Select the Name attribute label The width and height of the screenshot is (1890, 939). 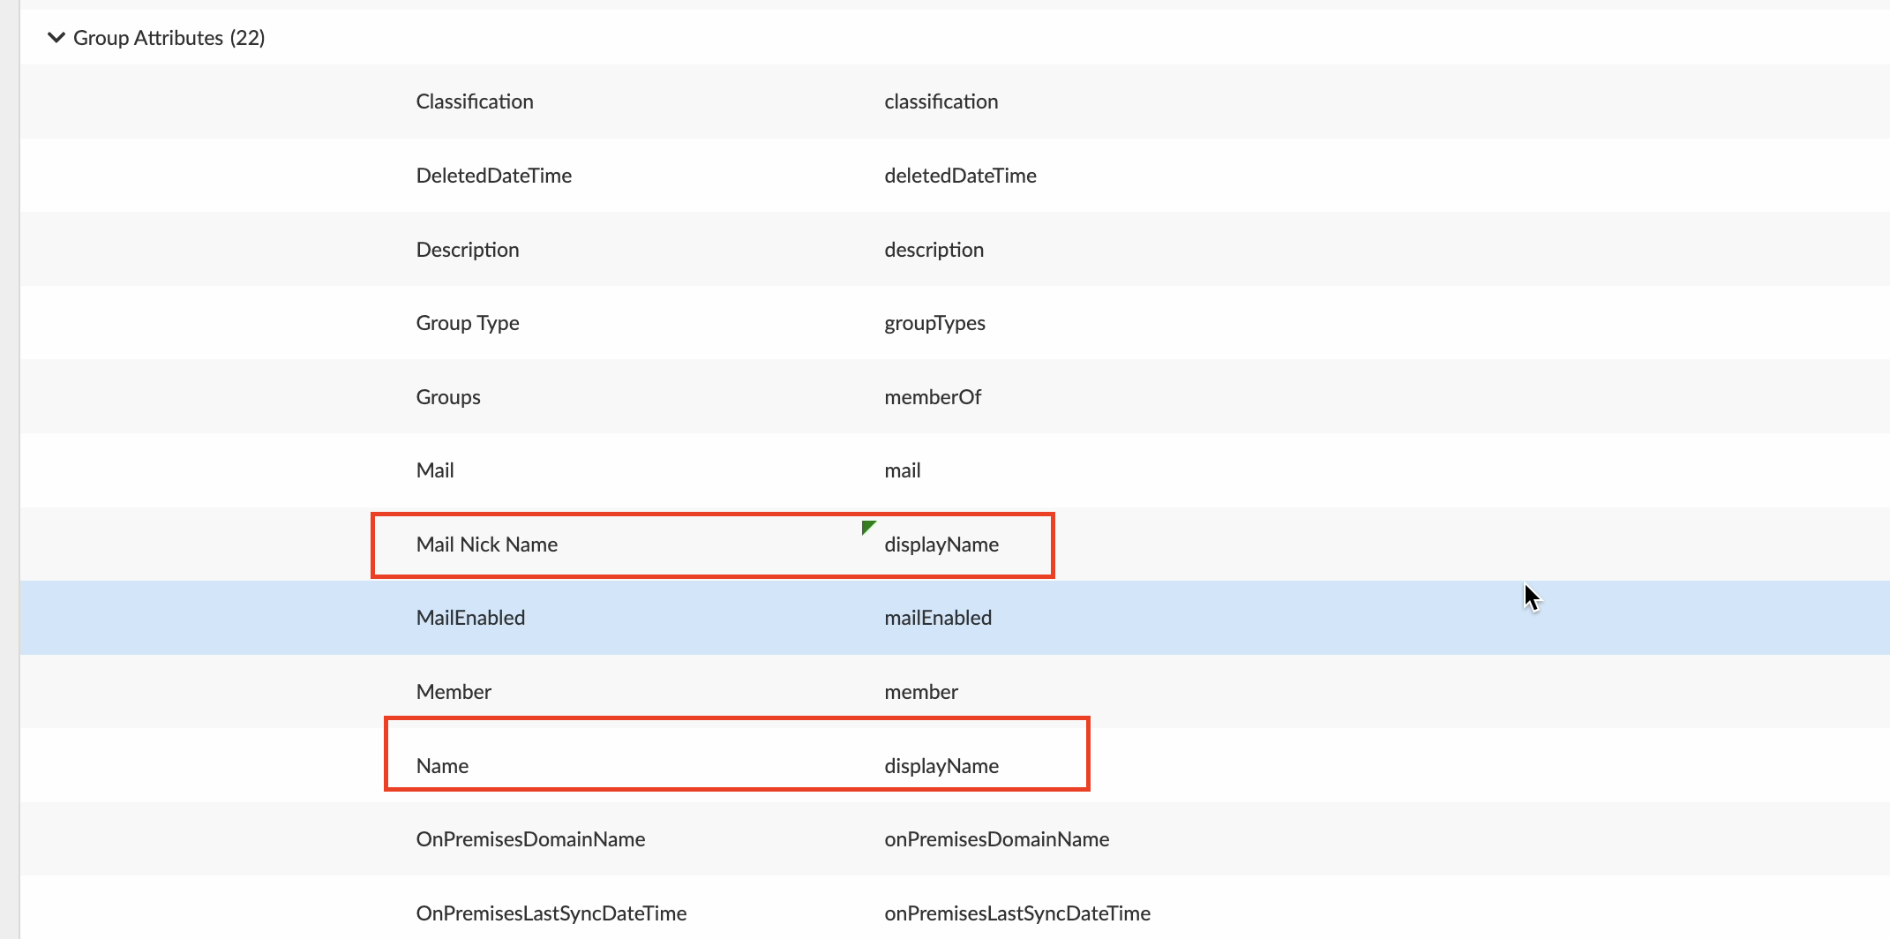pos(442,766)
